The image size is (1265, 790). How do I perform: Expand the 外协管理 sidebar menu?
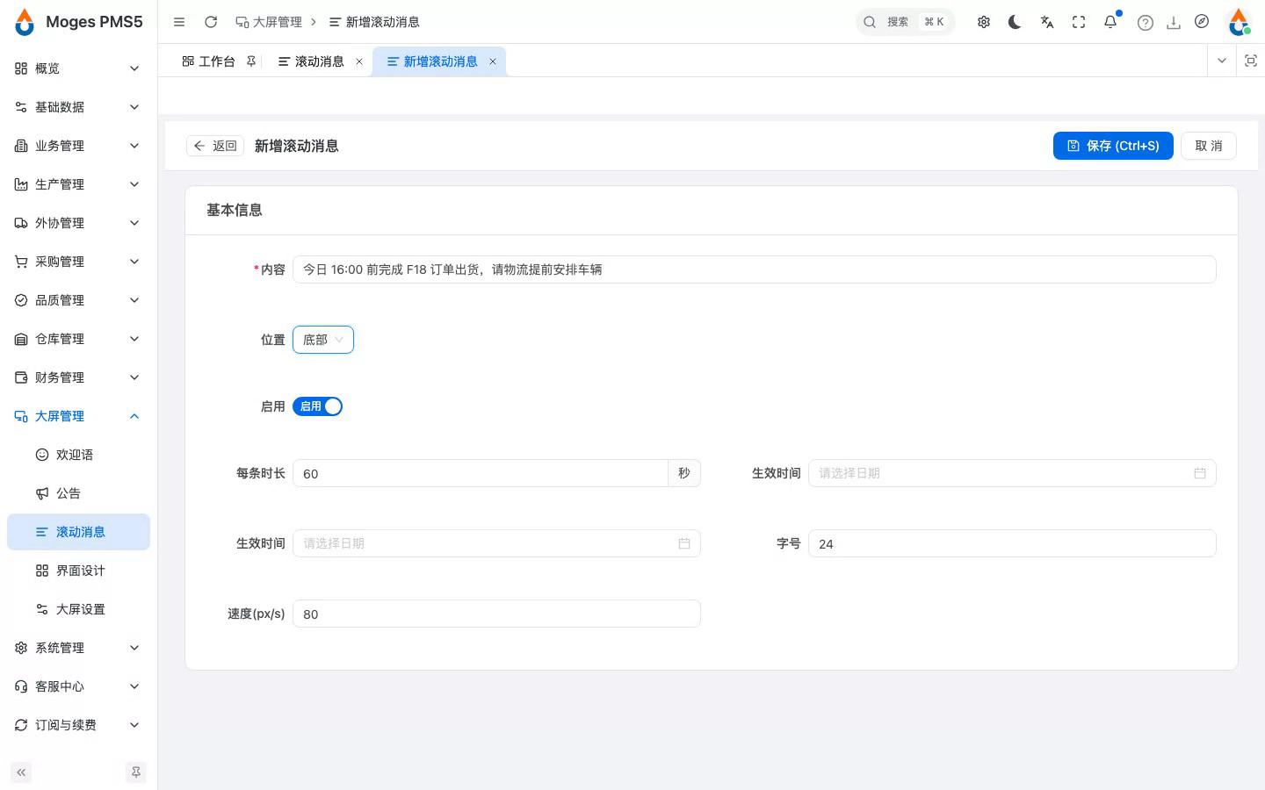78,223
